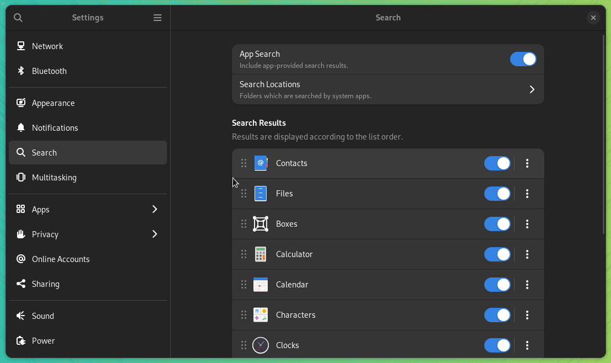Expand the Apps sidebar section
The width and height of the screenshot is (611, 363).
pyautogui.click(x=155, y=209)
